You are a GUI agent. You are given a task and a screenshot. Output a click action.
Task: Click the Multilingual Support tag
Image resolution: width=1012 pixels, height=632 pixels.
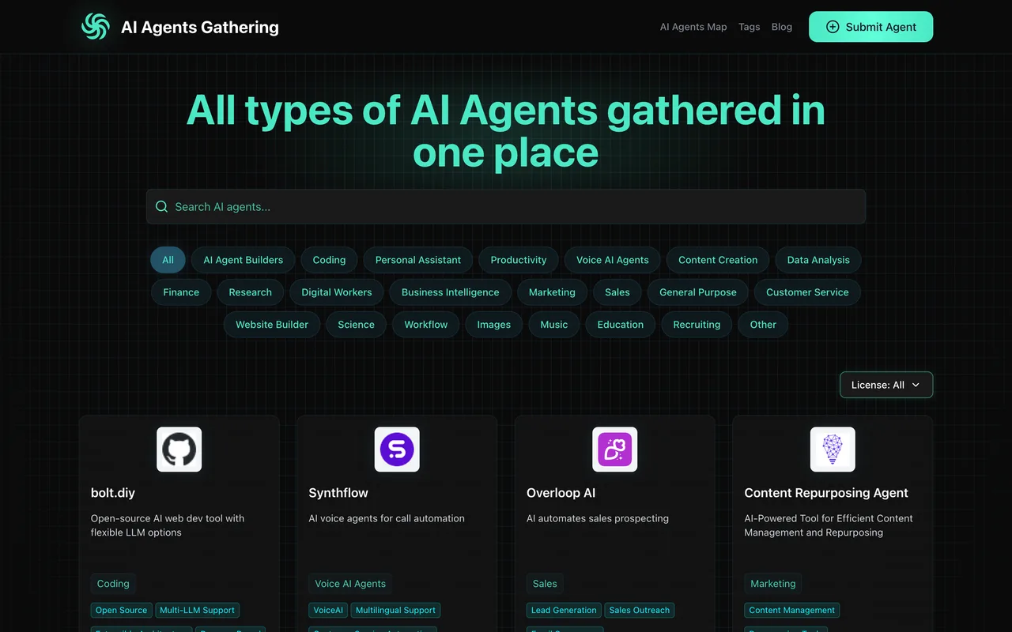point(395,610)
